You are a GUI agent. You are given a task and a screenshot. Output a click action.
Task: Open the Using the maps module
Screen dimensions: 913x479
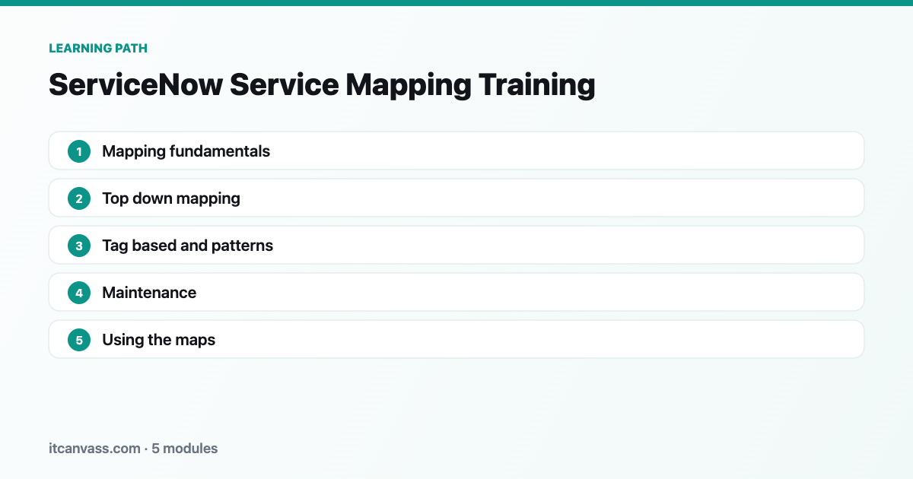point(456,339)
